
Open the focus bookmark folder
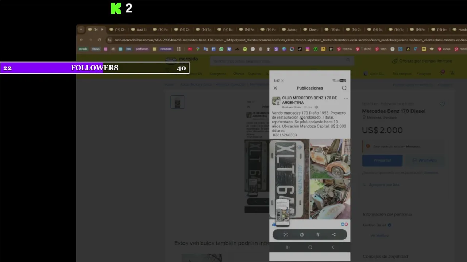96,49
